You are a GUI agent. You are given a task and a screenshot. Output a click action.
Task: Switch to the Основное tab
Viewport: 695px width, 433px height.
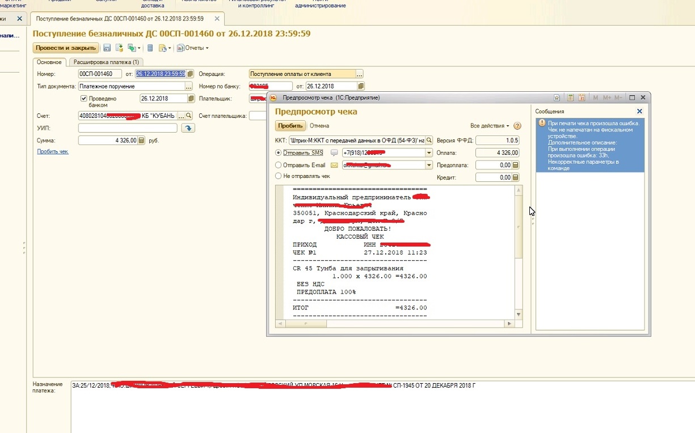tap(49, 62)
